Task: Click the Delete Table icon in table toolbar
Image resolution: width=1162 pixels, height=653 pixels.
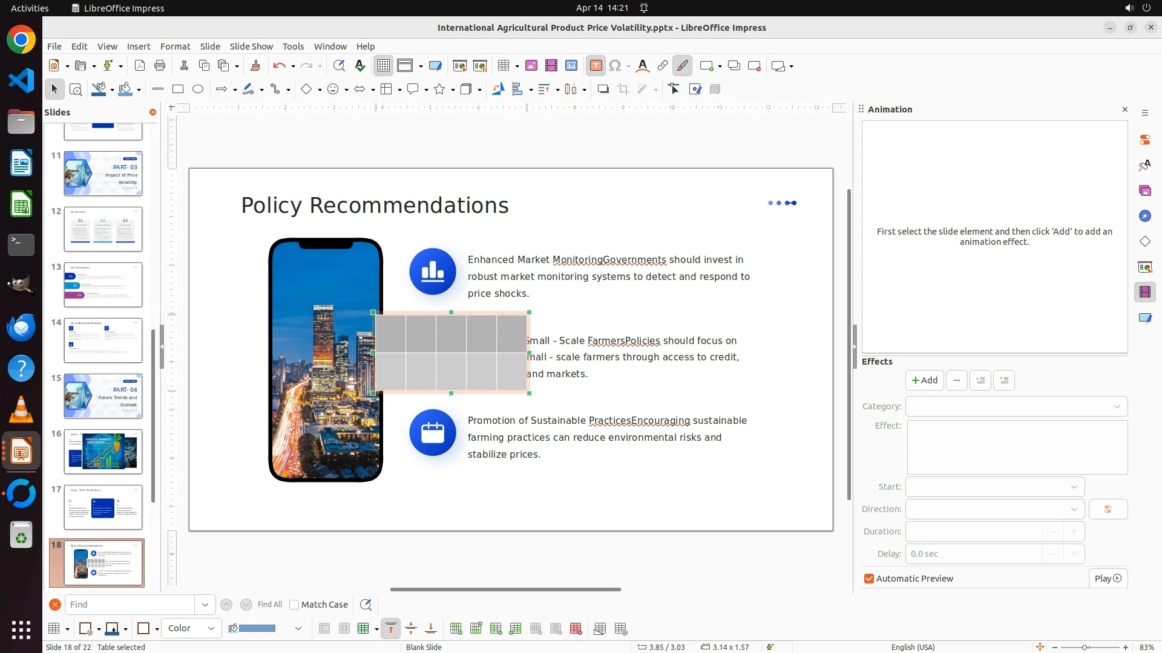Action: (576, 629)
